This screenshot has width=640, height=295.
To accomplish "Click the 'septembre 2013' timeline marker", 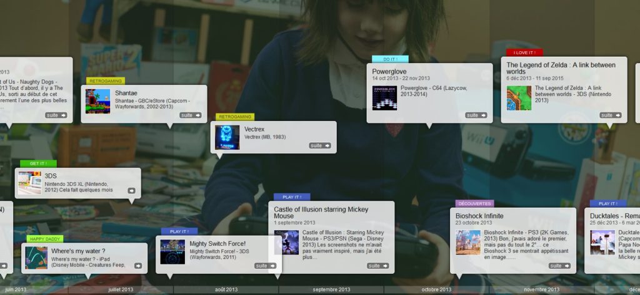I will point(331,289).
